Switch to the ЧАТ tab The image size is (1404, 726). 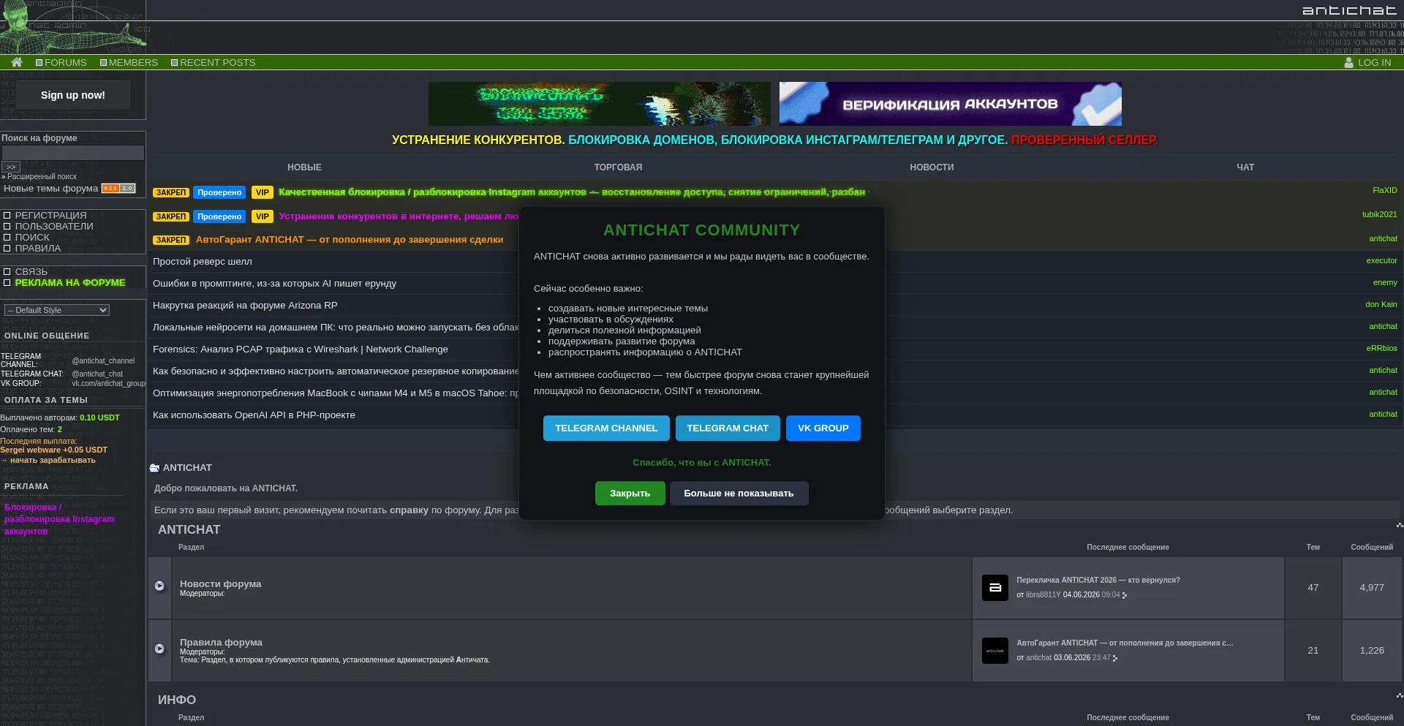(x=1245, y=167)
